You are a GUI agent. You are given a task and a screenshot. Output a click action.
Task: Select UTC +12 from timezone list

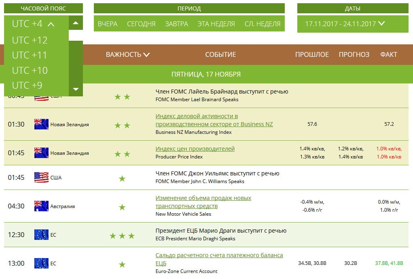[x=30, y=40]
